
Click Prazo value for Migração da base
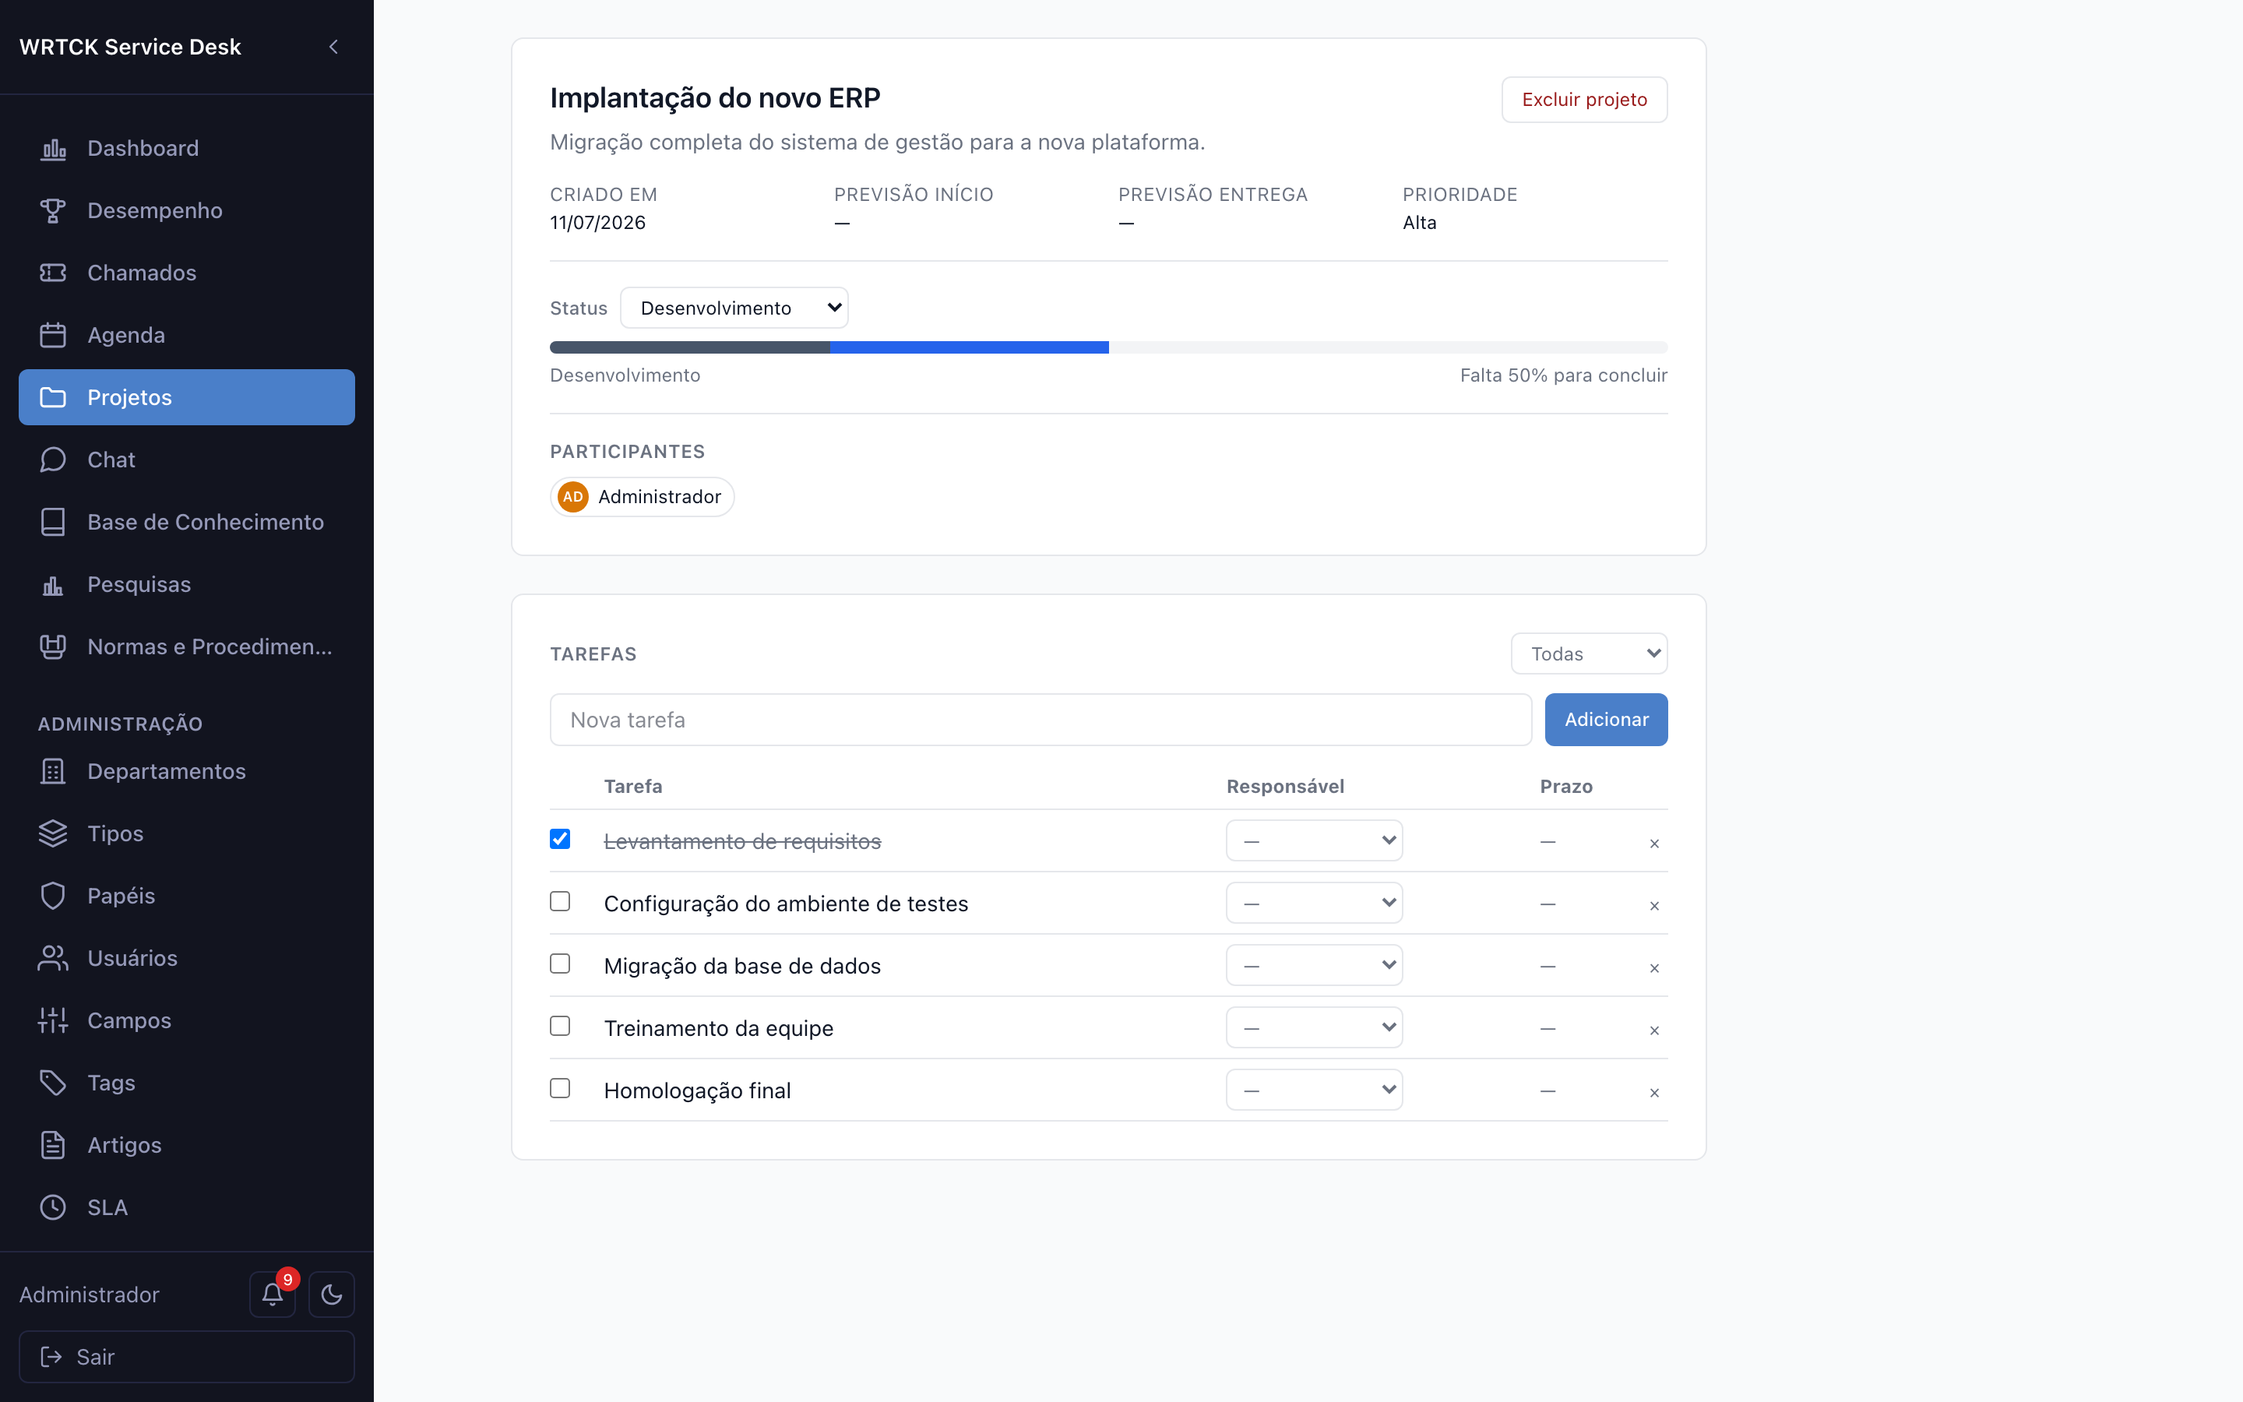[x=1547, y=966]
